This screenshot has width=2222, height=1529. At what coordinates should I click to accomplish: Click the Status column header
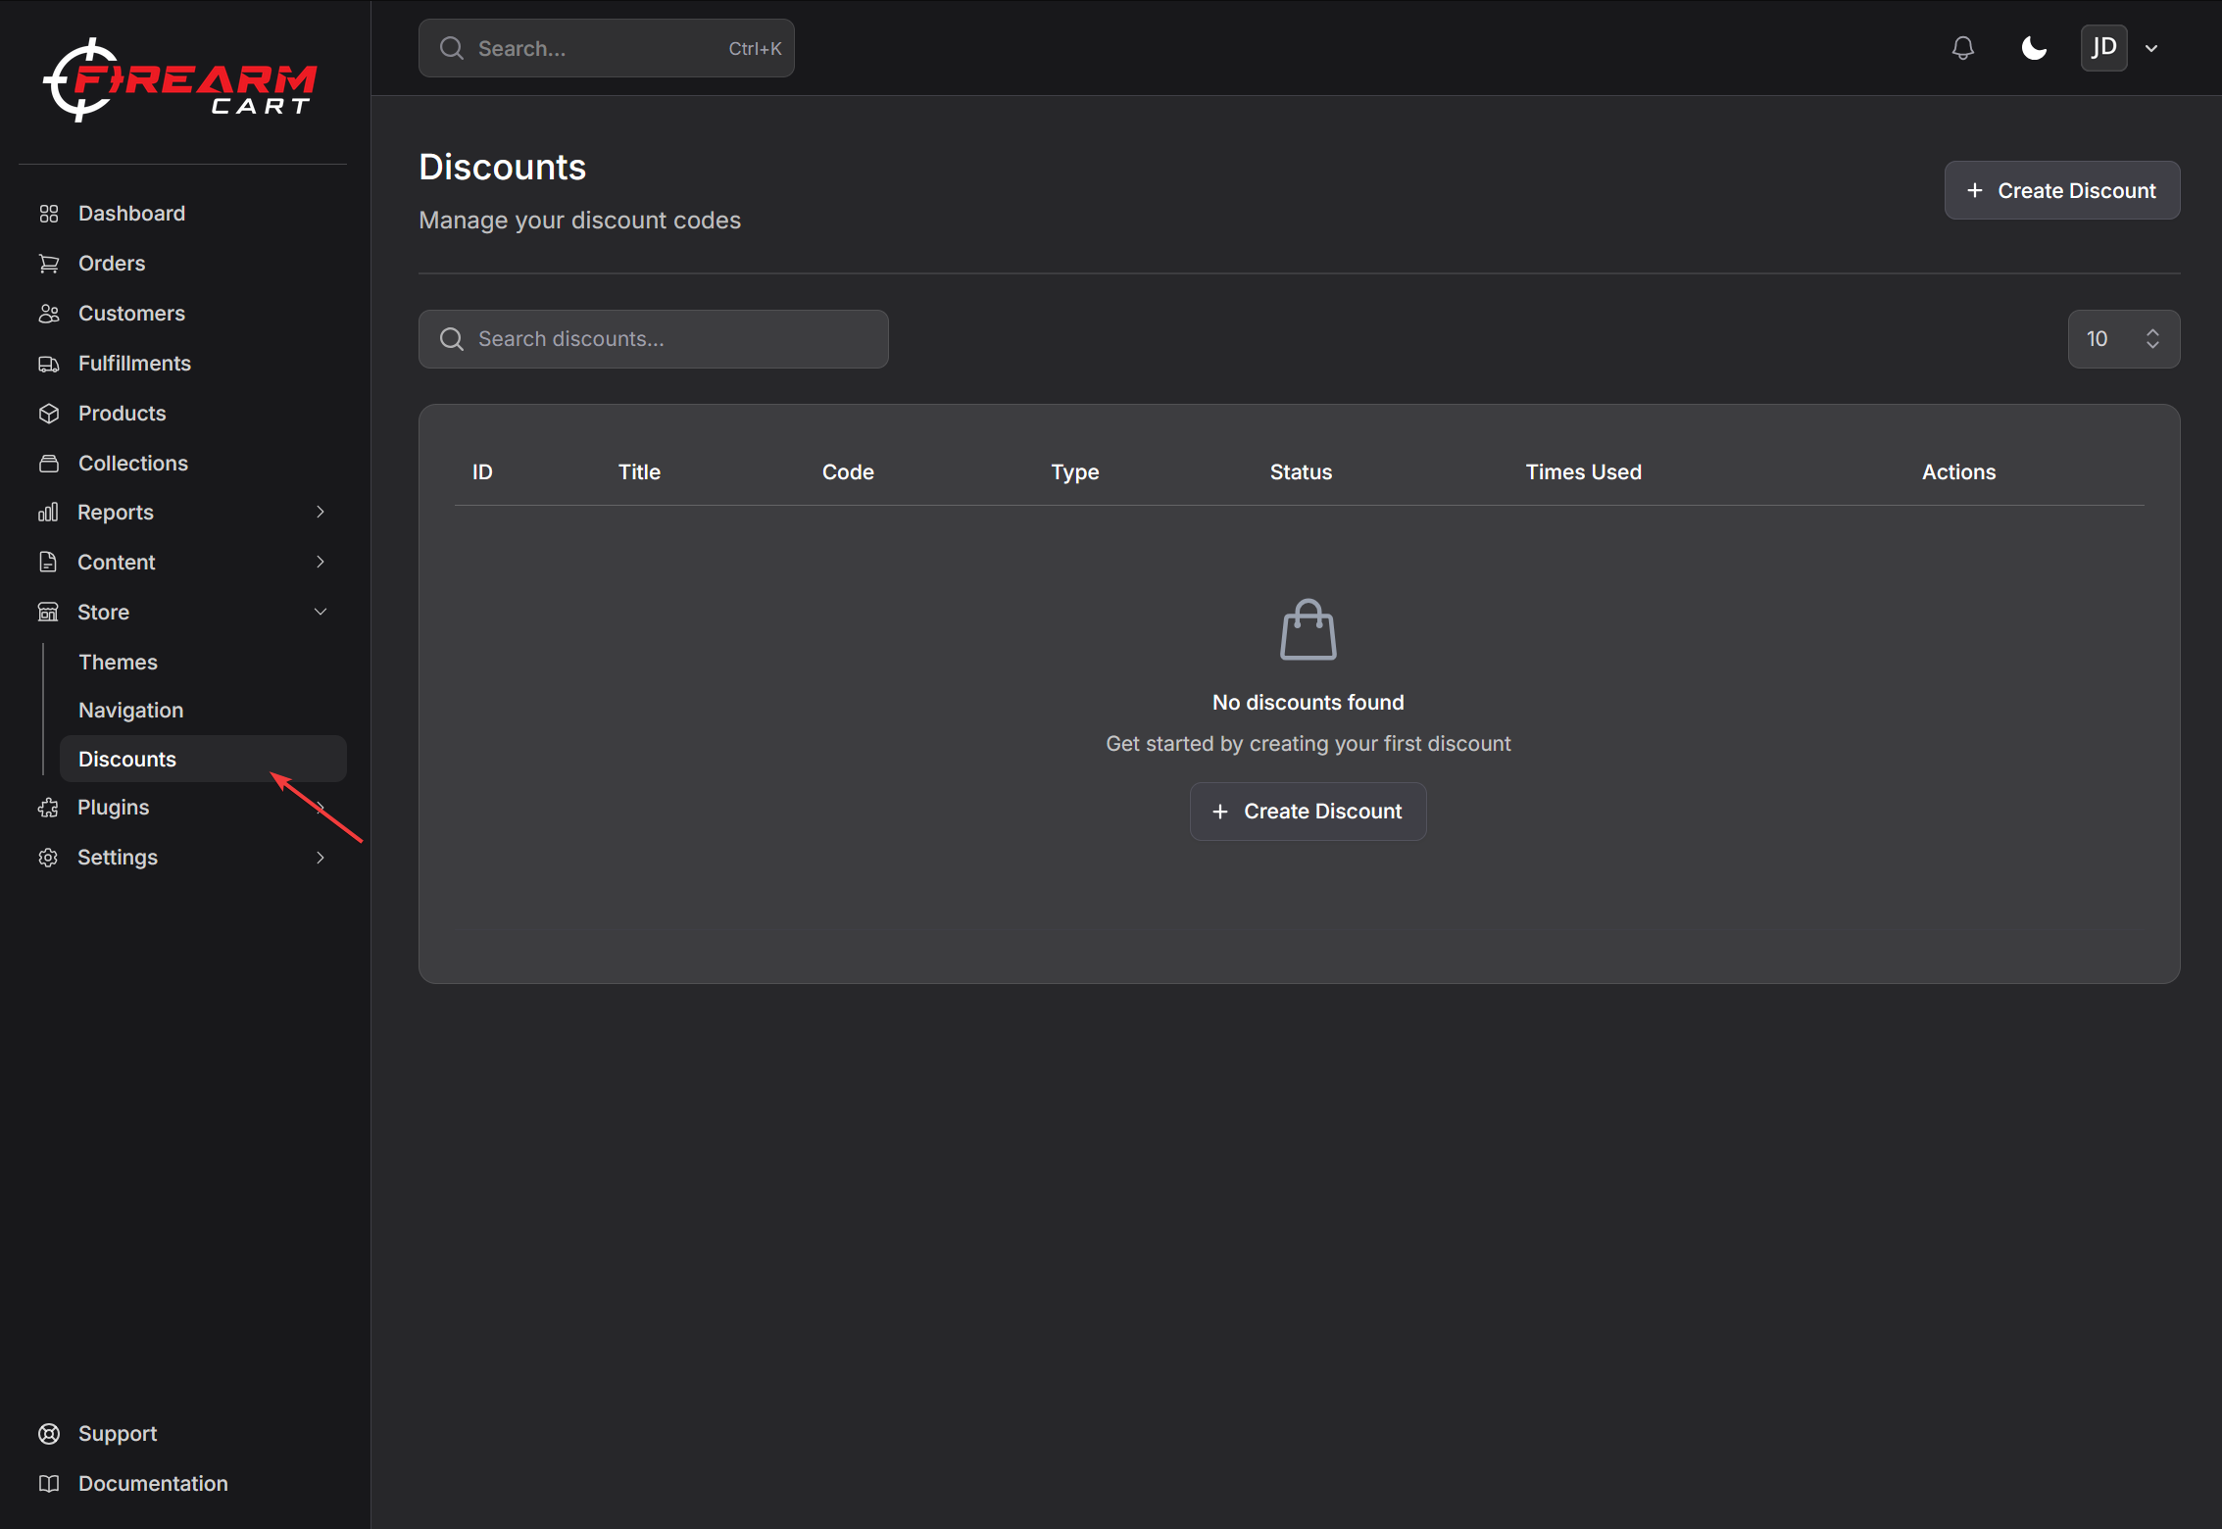click(x=1301, y=472)
